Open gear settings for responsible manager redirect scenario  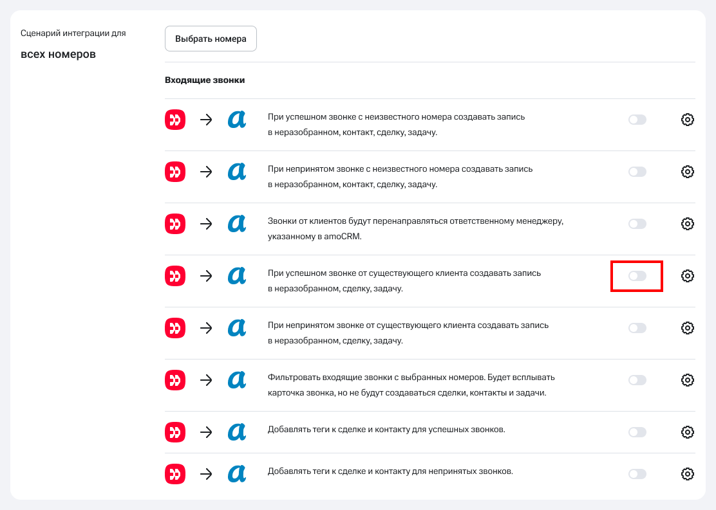pos(687,224)
